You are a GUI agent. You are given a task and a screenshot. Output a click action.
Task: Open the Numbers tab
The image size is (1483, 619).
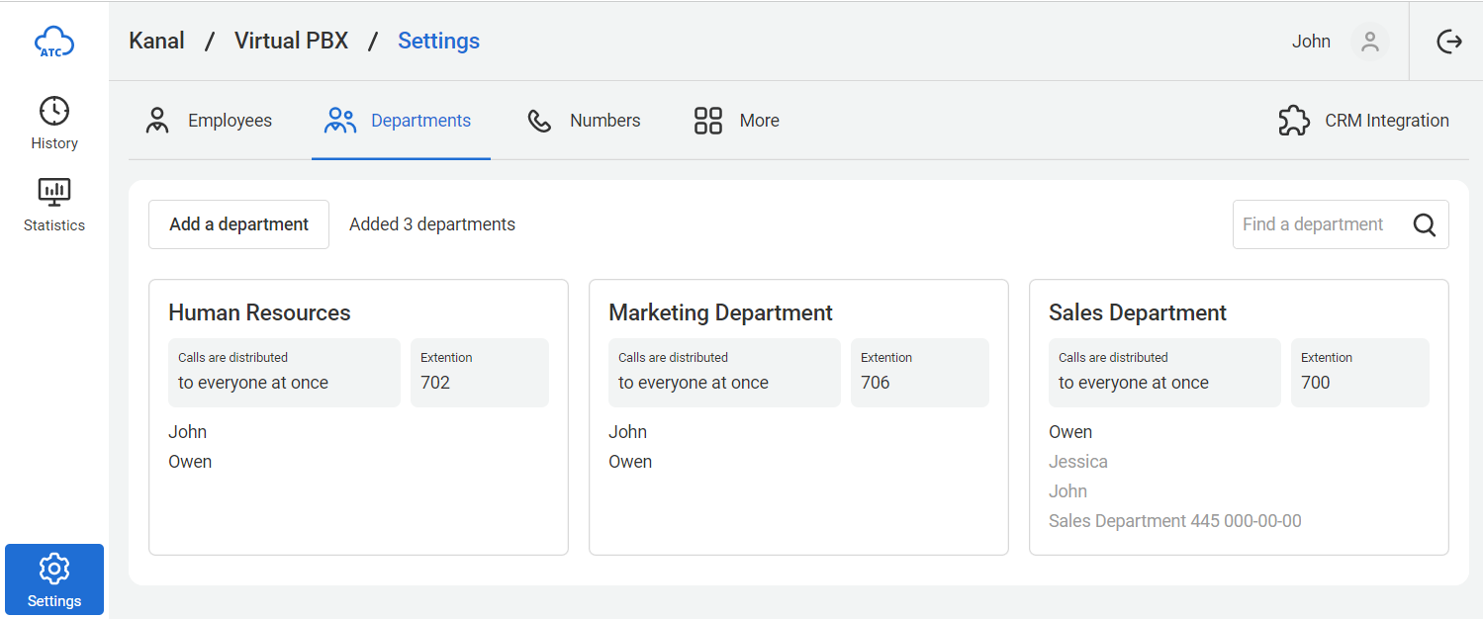pyautogui.click(x=584, y=121)
